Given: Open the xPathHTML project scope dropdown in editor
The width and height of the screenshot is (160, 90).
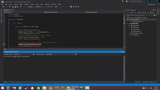Looking at the screenshot, I should [x=23, y=12].
